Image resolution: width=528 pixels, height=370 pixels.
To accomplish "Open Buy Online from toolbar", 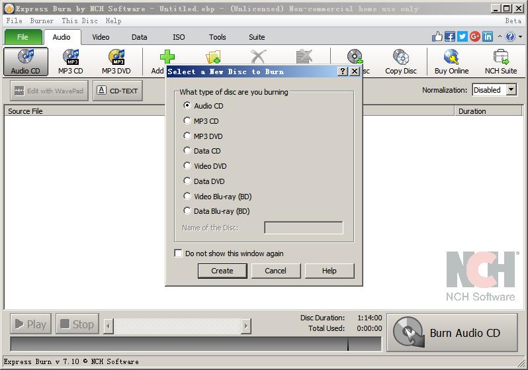I will coord(451,62).
